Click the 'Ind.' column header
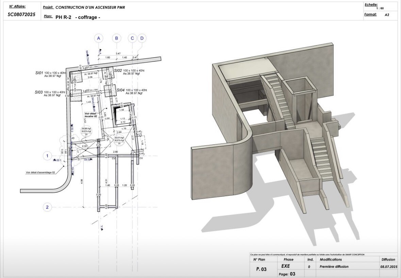Image resolution: width=401 pixels, height=278 pixels. pos(310,259)
